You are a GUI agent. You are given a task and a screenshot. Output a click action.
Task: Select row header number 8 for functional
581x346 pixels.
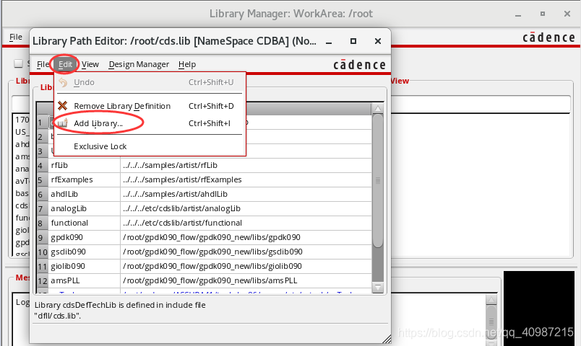(x=42, y=223)
